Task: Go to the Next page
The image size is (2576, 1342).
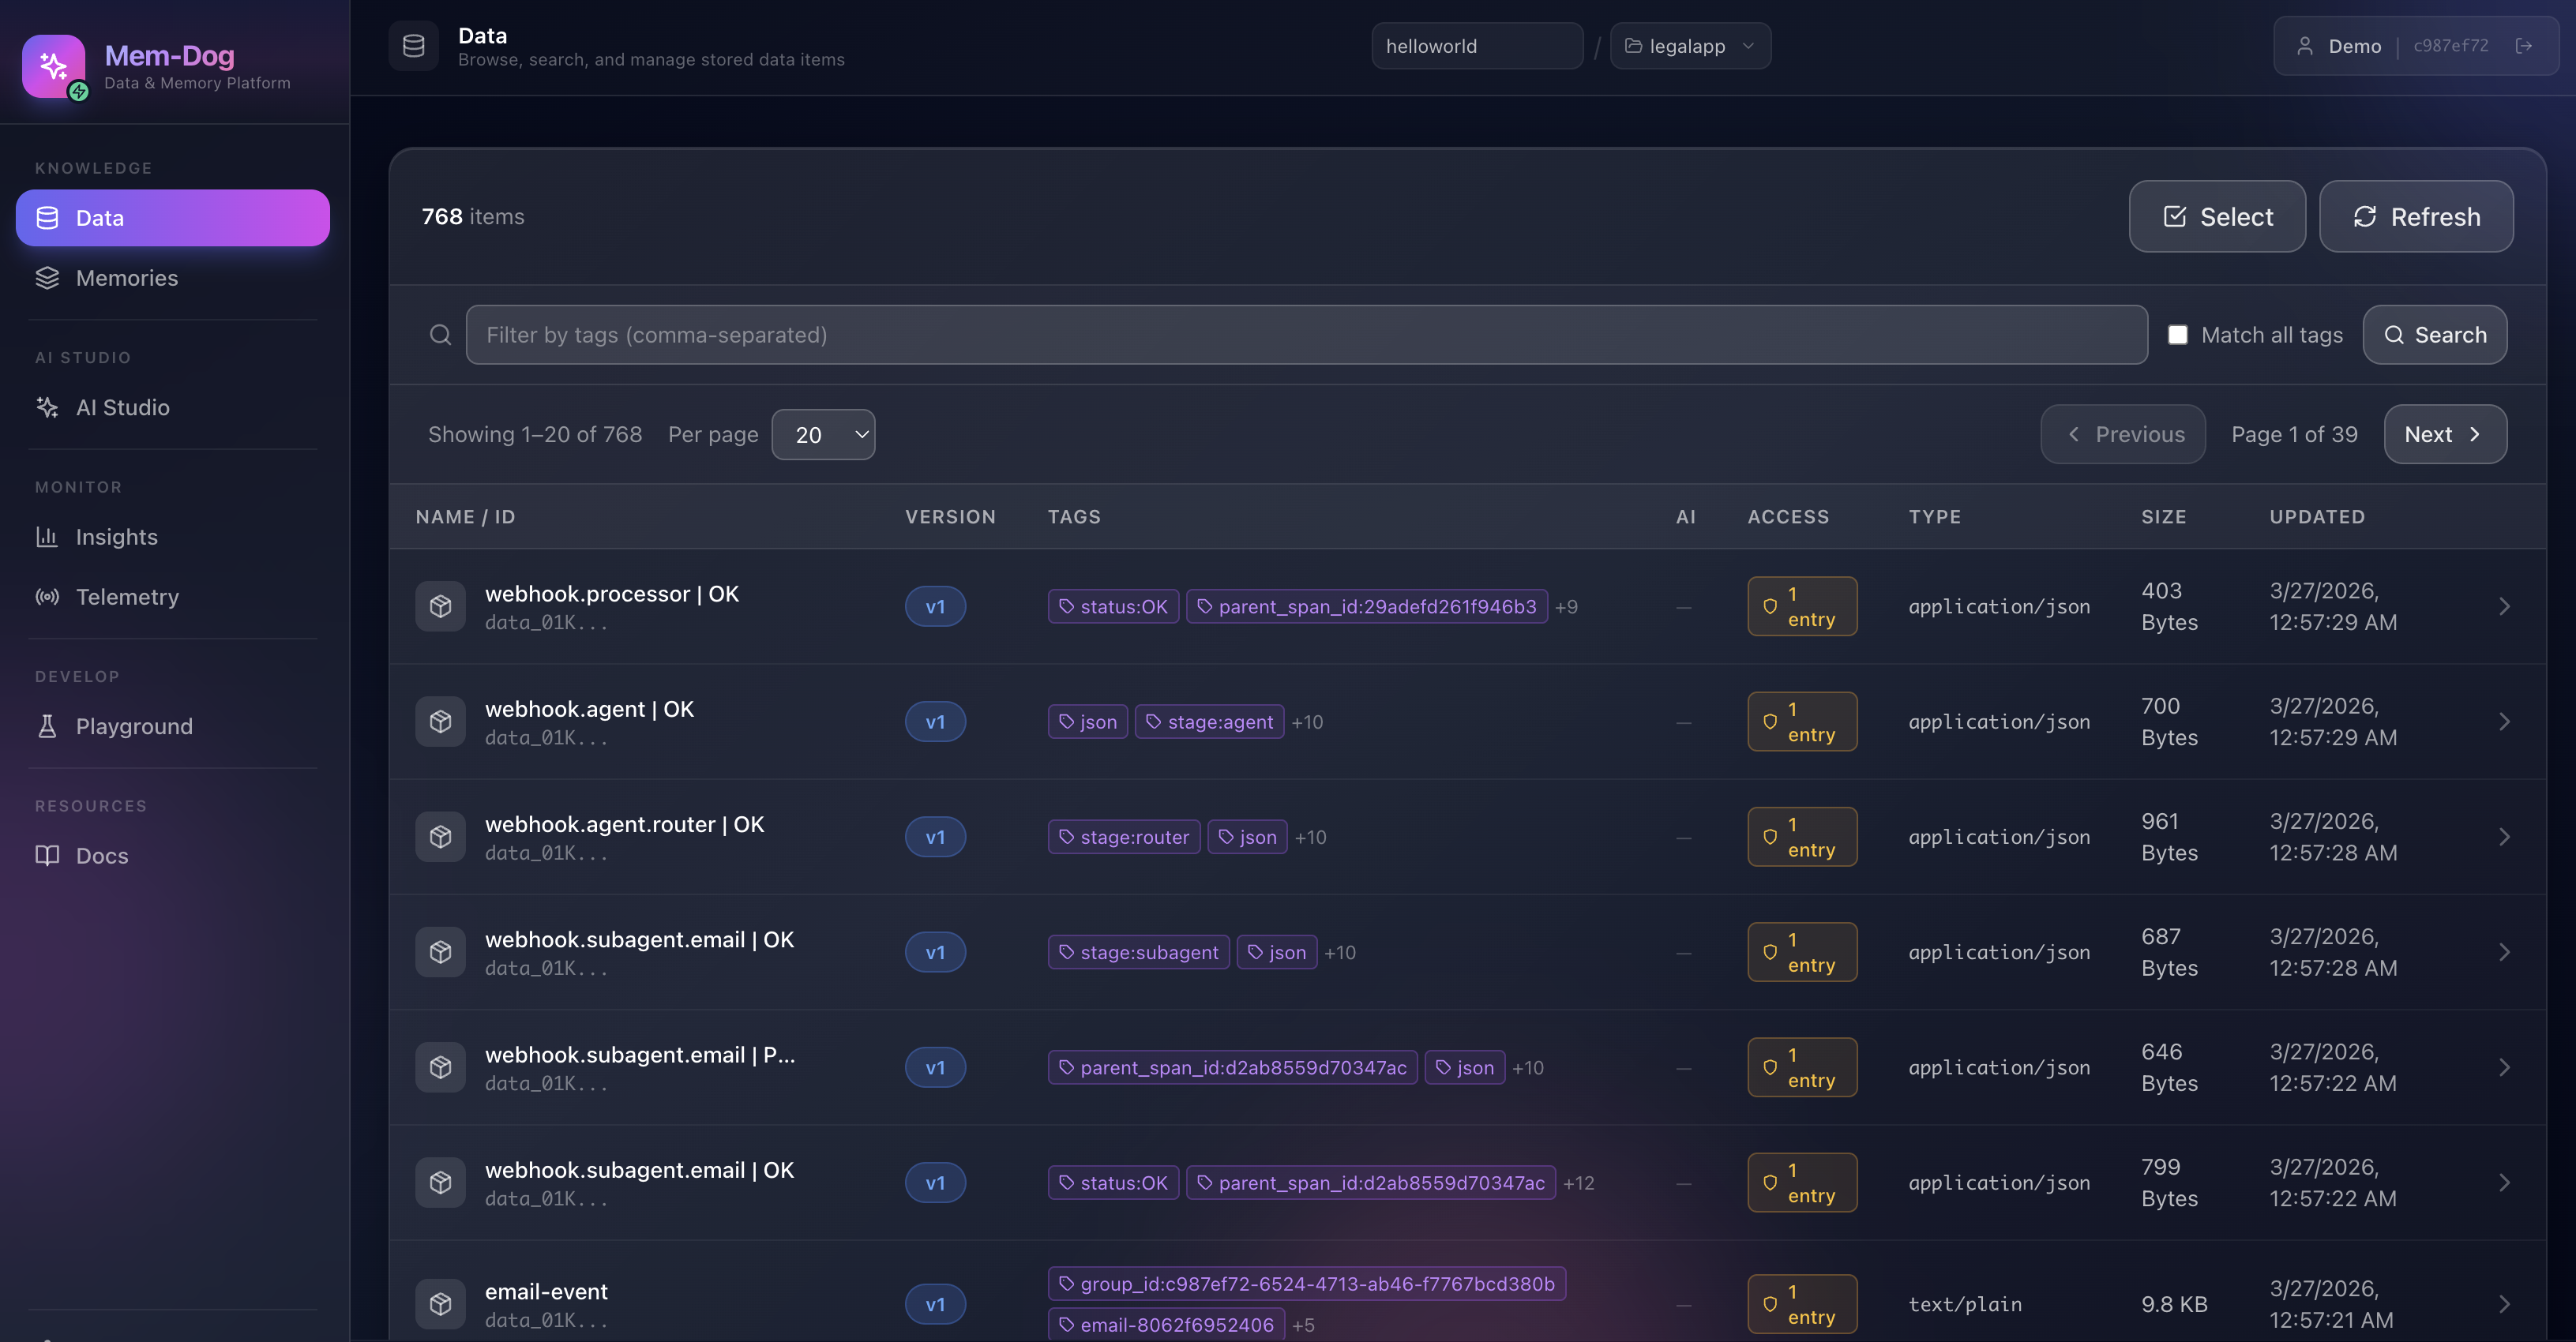Action: pos(2445,434)
